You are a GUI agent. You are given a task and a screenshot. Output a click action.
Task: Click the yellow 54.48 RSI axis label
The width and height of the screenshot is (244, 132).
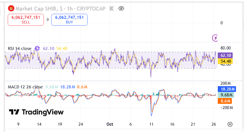pos(226,61)
